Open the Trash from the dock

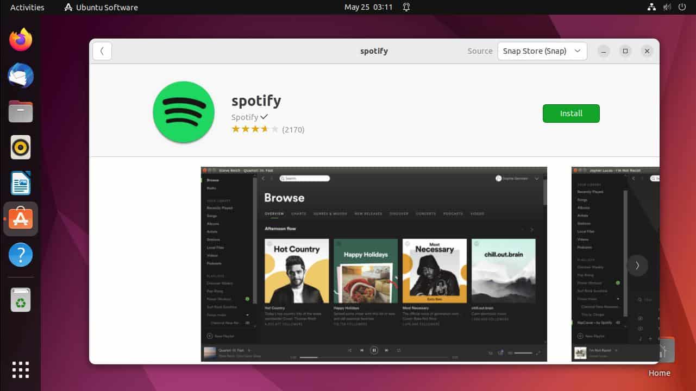click(21, 300)
